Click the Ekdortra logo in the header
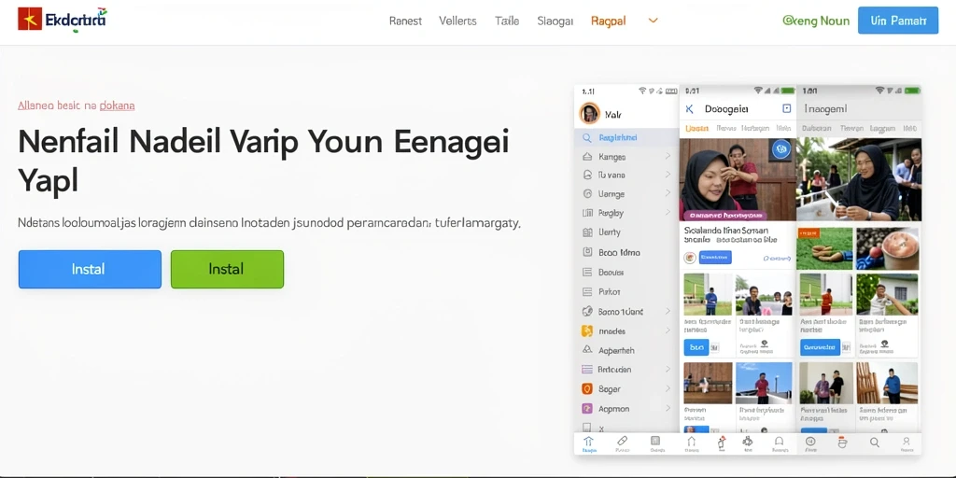956x478 pixels. (x=62, y=20)
